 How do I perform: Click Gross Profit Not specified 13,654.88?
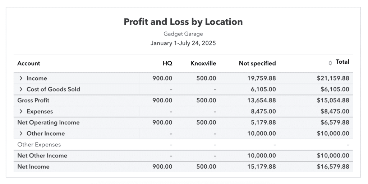262,100
